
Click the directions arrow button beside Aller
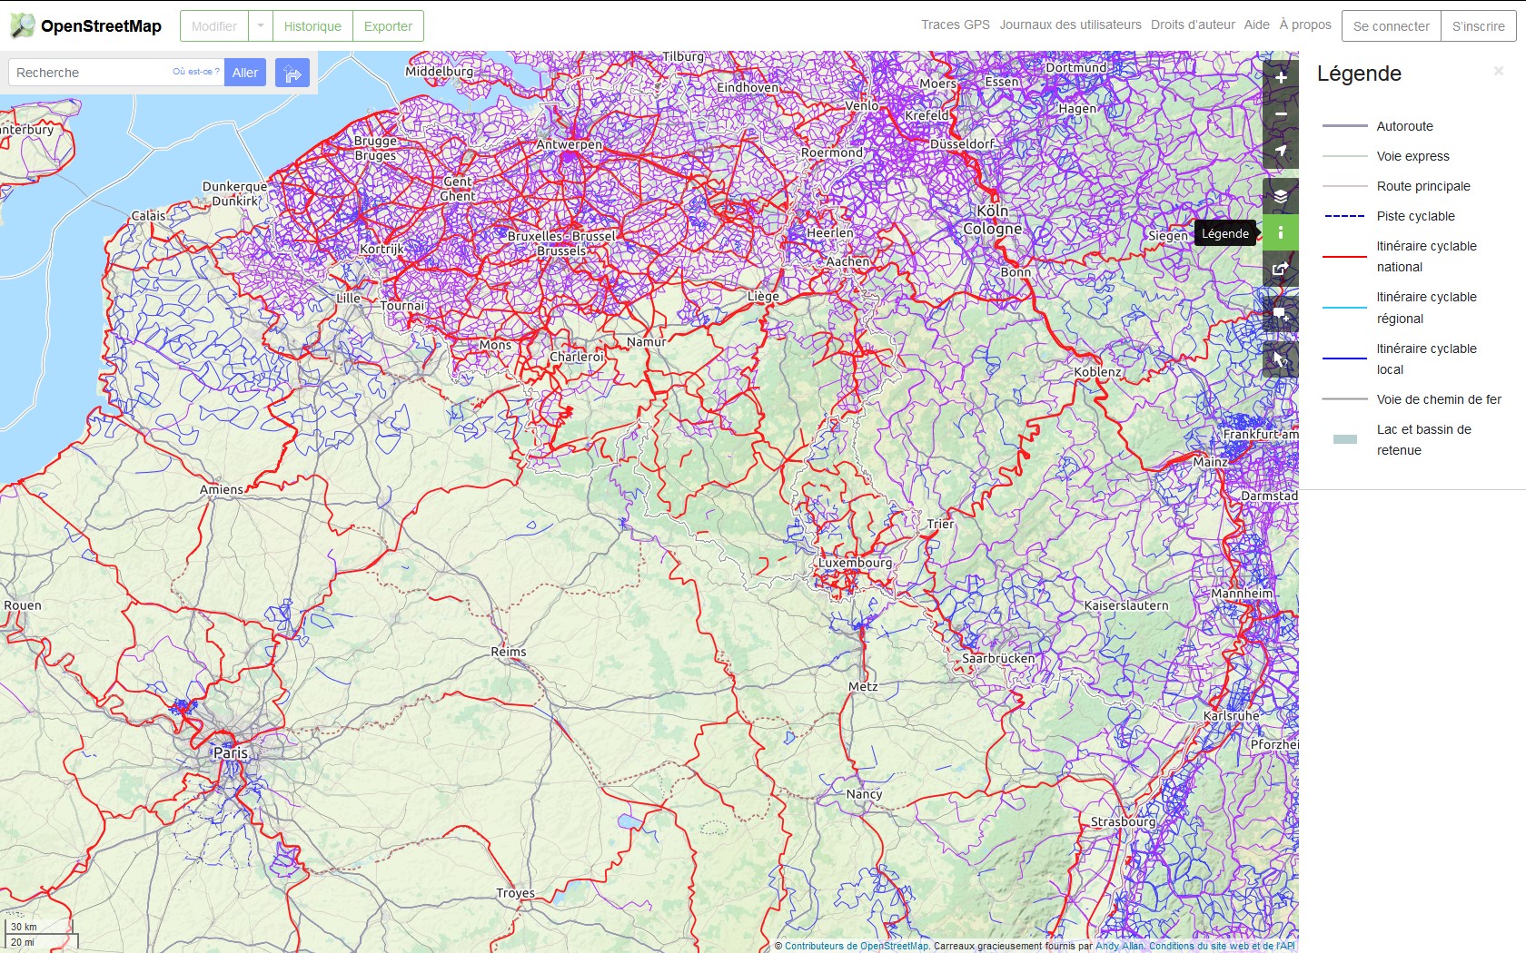pyautogui.click(x=292, y=73)
